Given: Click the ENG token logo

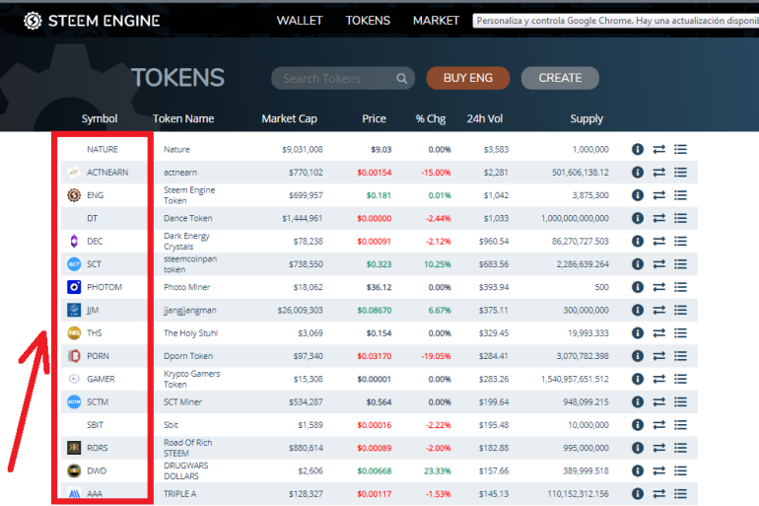Looking at the screenshot, I should [74, 195].
